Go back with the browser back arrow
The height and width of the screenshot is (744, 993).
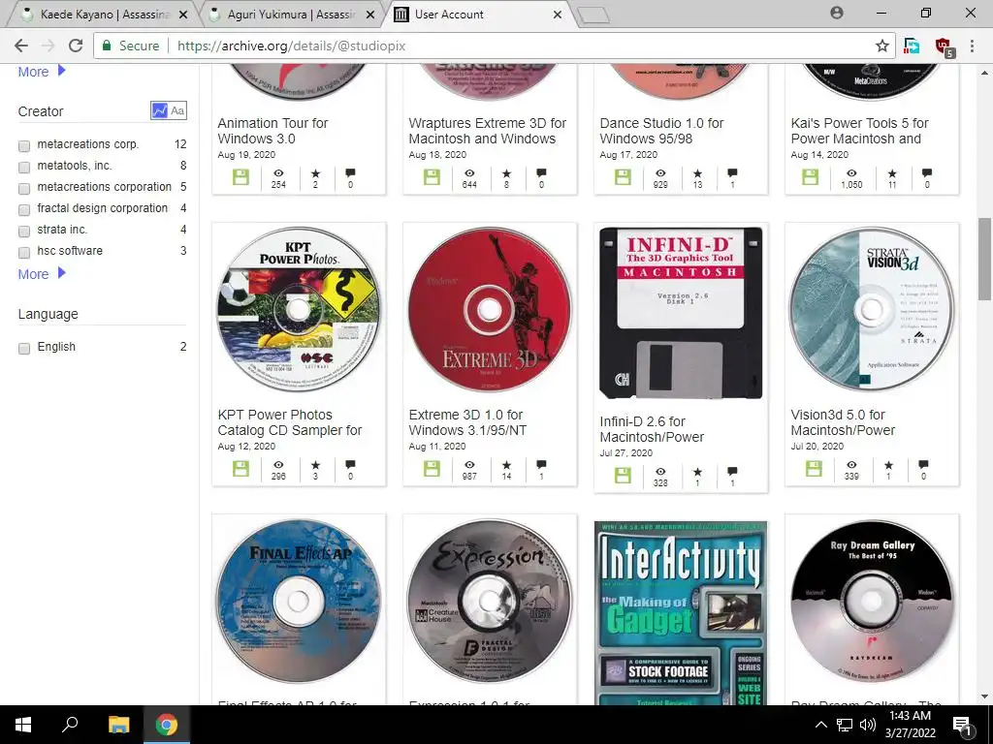point(21,46)
